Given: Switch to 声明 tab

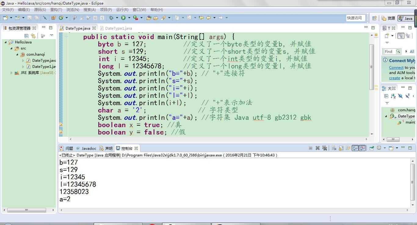Looking at the screenshot, I should click(x=106, y=148).
